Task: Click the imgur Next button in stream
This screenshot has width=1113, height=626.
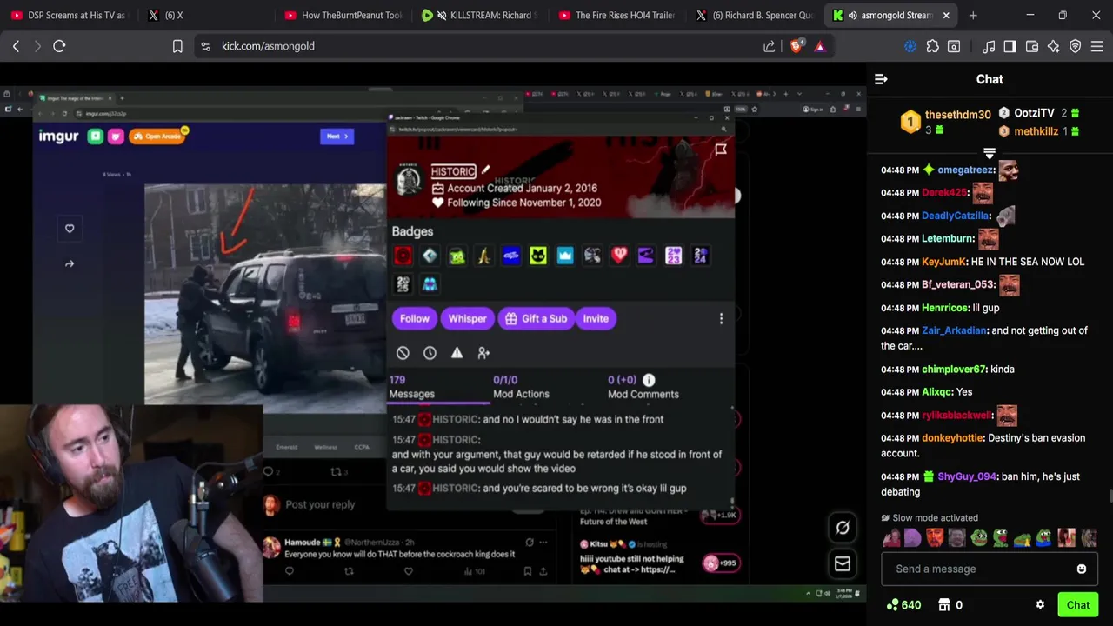Action: (x=337, y=136)
